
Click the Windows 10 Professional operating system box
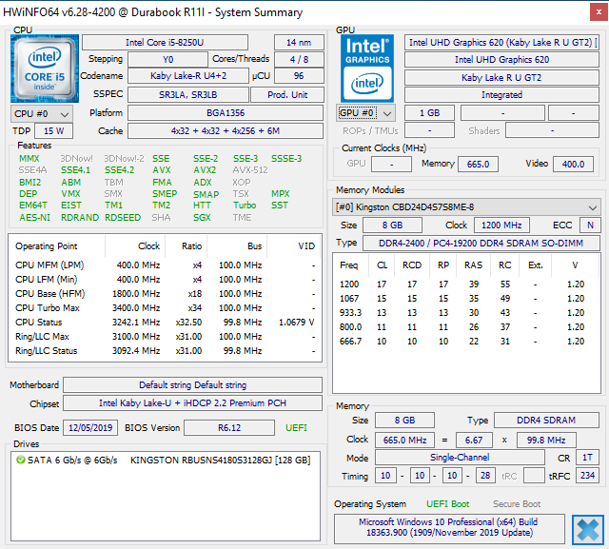(x=447, y=529)
